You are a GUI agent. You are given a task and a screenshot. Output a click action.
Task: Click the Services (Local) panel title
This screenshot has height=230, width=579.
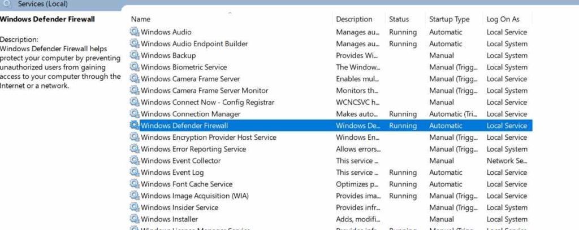pyautogui.click(x=43, y=5)
